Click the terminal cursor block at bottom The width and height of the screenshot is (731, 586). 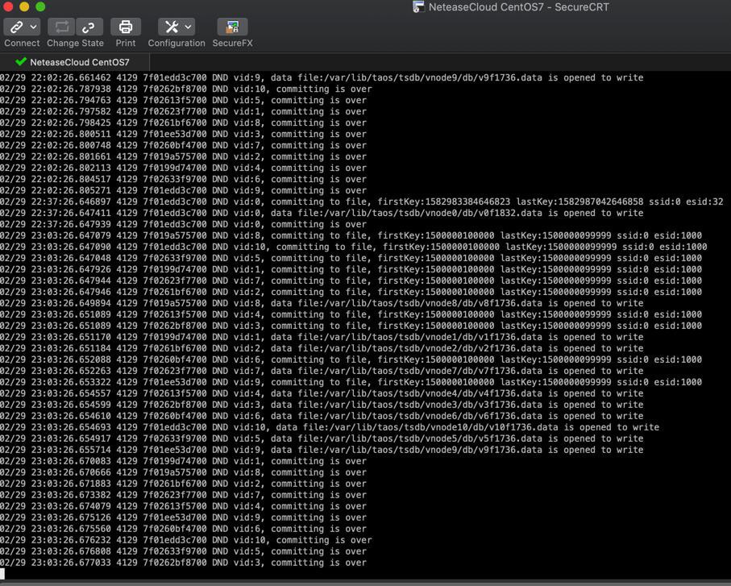[x=2, y=573]
